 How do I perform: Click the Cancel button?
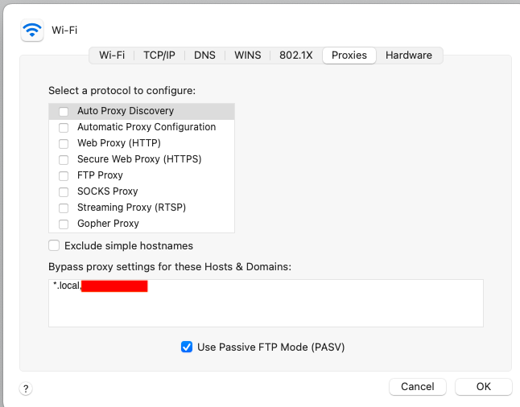pyautogui.click(x=417, y=387)
